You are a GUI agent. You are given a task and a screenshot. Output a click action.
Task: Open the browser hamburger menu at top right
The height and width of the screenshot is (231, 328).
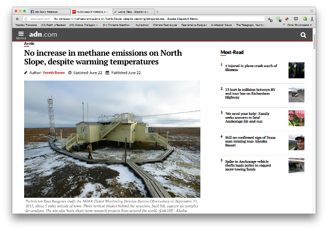[312, 11]
